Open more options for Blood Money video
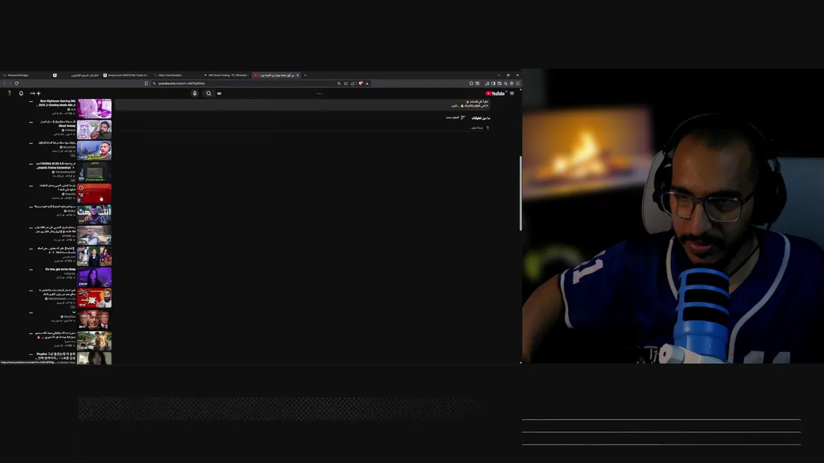The width and height of the screenshot is (824, 463). 31,122
